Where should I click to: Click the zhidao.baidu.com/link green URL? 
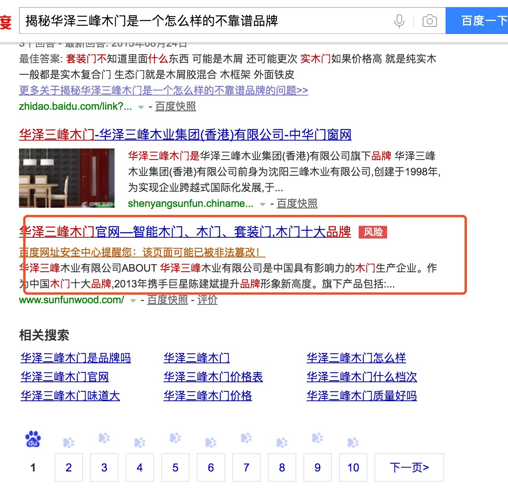[75, 106]
